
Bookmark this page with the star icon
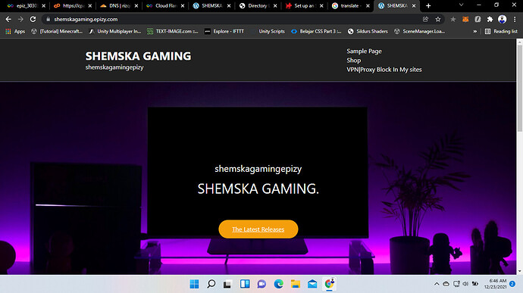438,20
